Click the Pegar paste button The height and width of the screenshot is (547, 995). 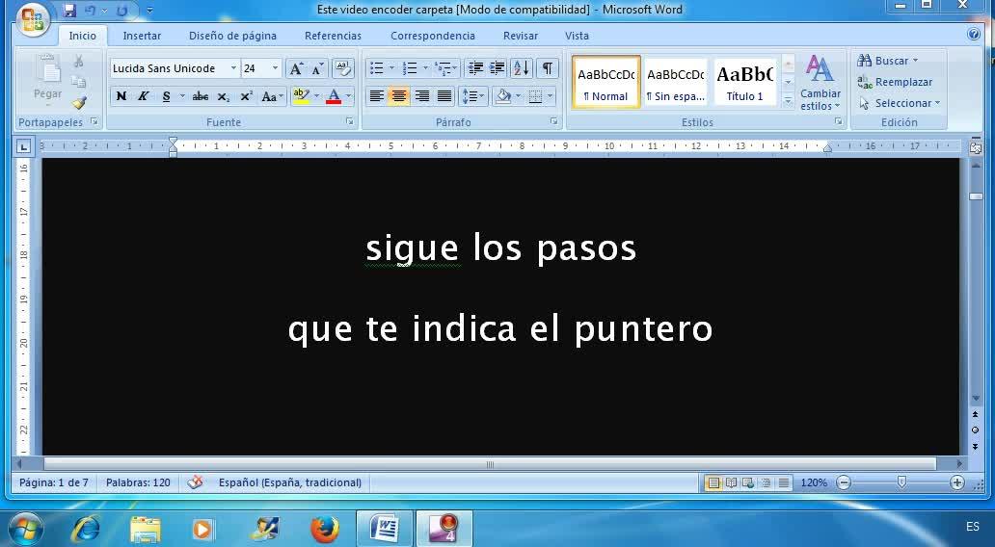pos(47,78)
